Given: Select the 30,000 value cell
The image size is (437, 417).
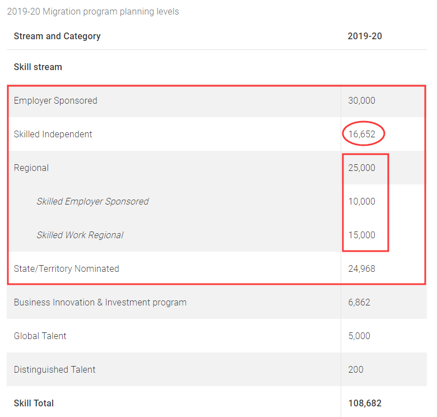Looking at the screenshot, I should coord(361,100).
